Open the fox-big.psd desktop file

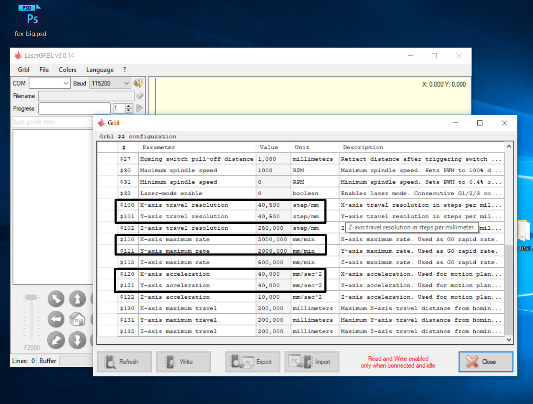(31, 20)
